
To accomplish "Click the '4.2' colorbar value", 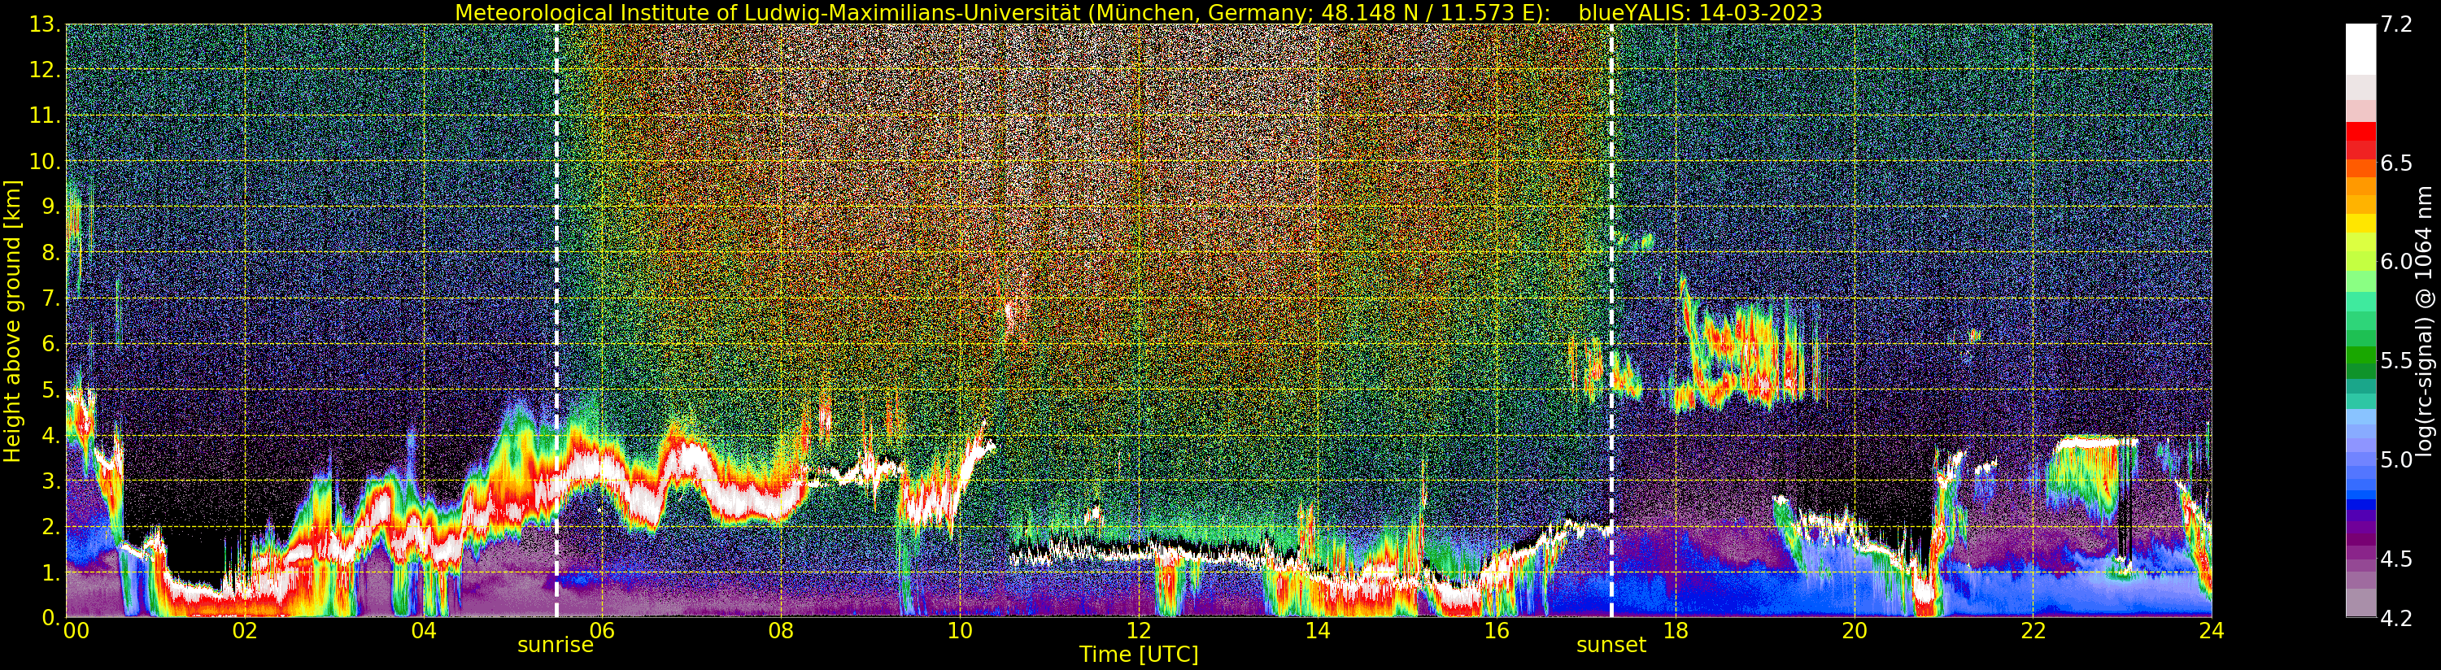I will (2395, 619).
